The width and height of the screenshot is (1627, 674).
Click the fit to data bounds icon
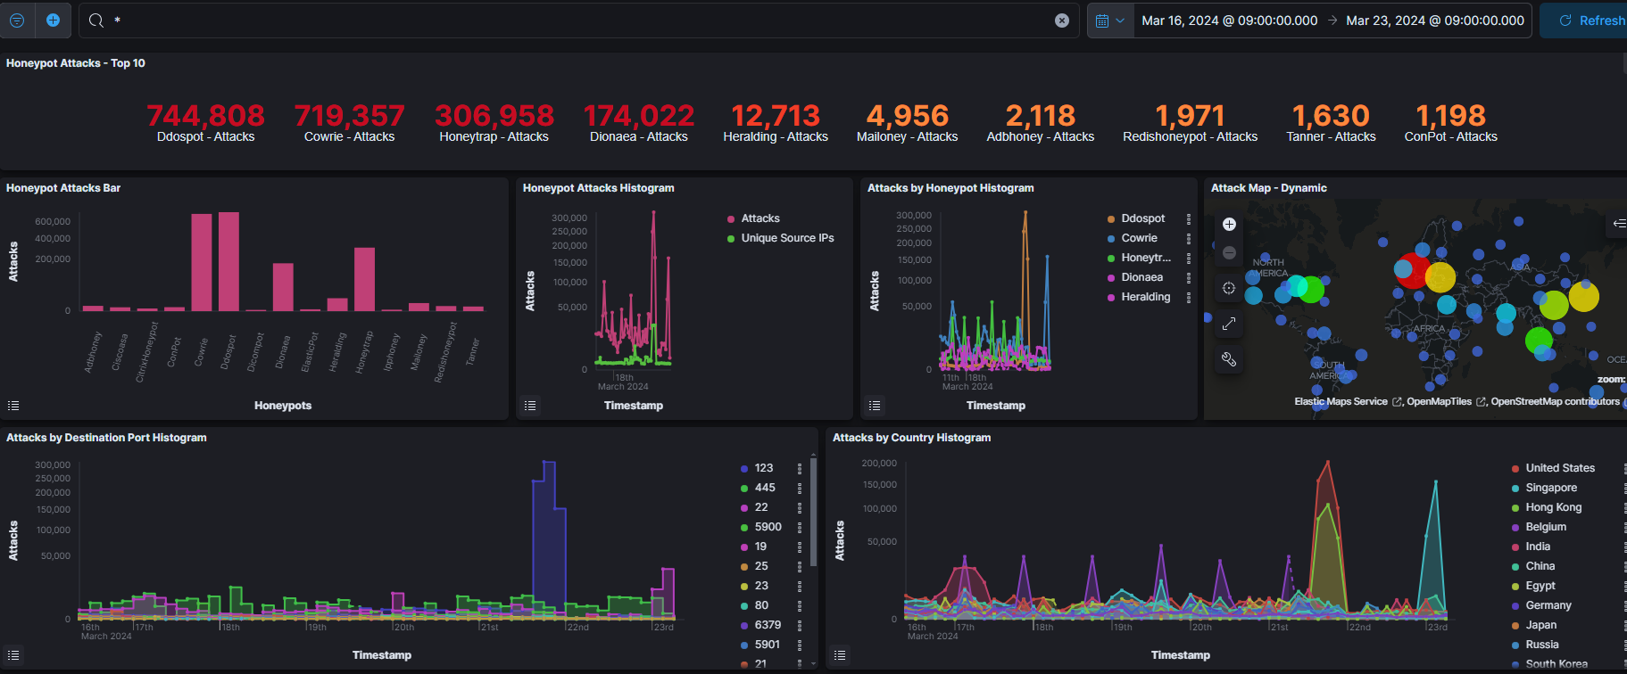tap(1229, 288)
